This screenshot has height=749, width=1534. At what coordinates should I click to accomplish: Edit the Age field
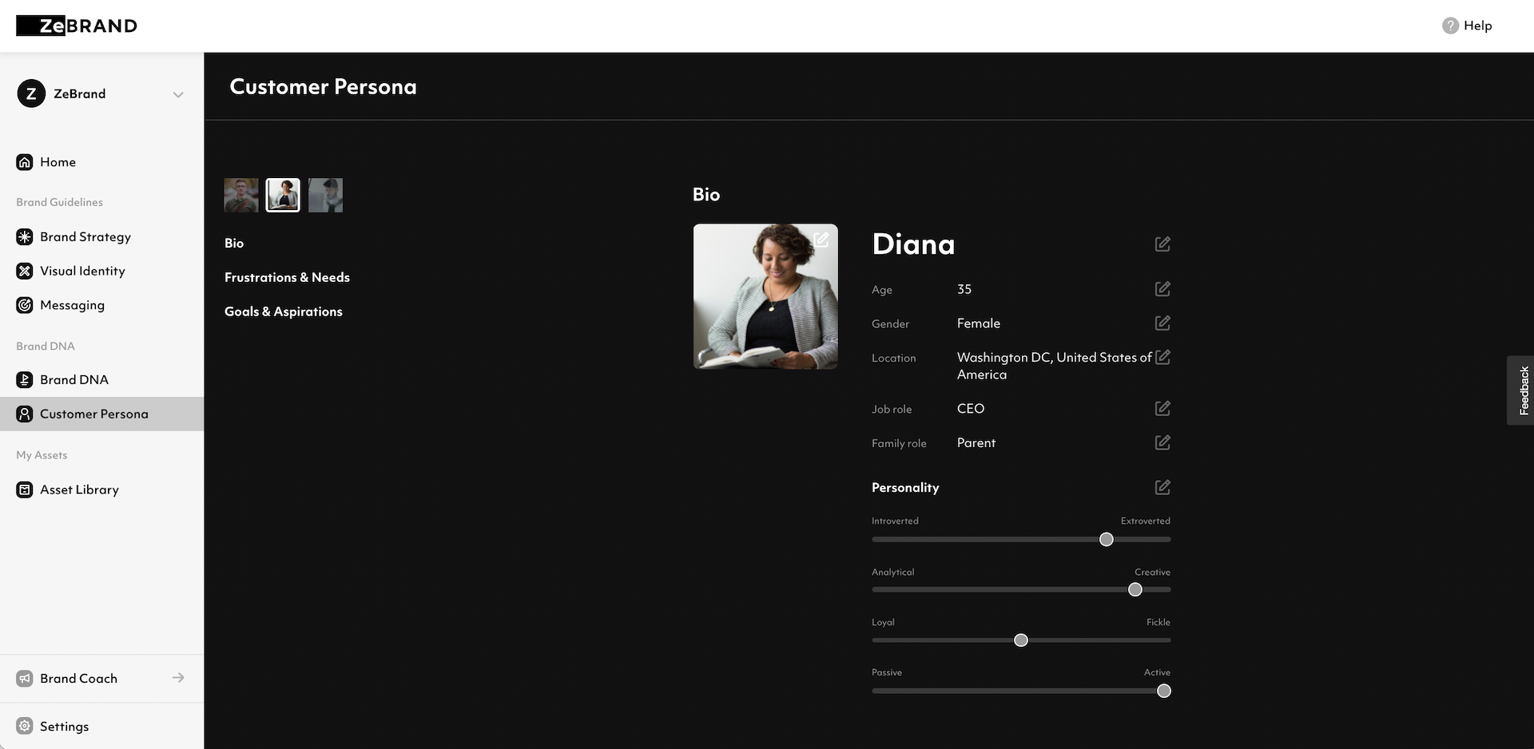pyautogui.click(x=1162, y=288)
